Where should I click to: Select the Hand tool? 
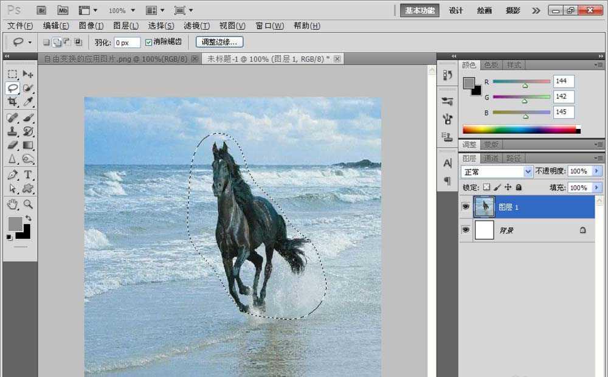point(12,204)
